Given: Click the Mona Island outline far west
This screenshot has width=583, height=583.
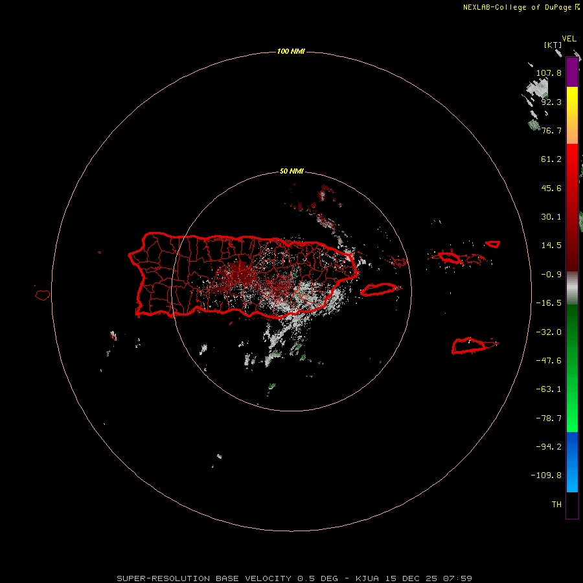Looking at the screenshot, I should tap(43, 295).
